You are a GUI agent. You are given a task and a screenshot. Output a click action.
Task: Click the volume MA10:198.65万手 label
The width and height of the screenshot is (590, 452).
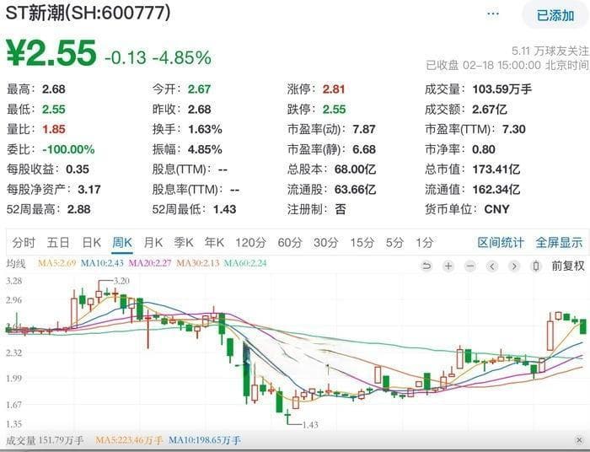click(x=204, y=440)
